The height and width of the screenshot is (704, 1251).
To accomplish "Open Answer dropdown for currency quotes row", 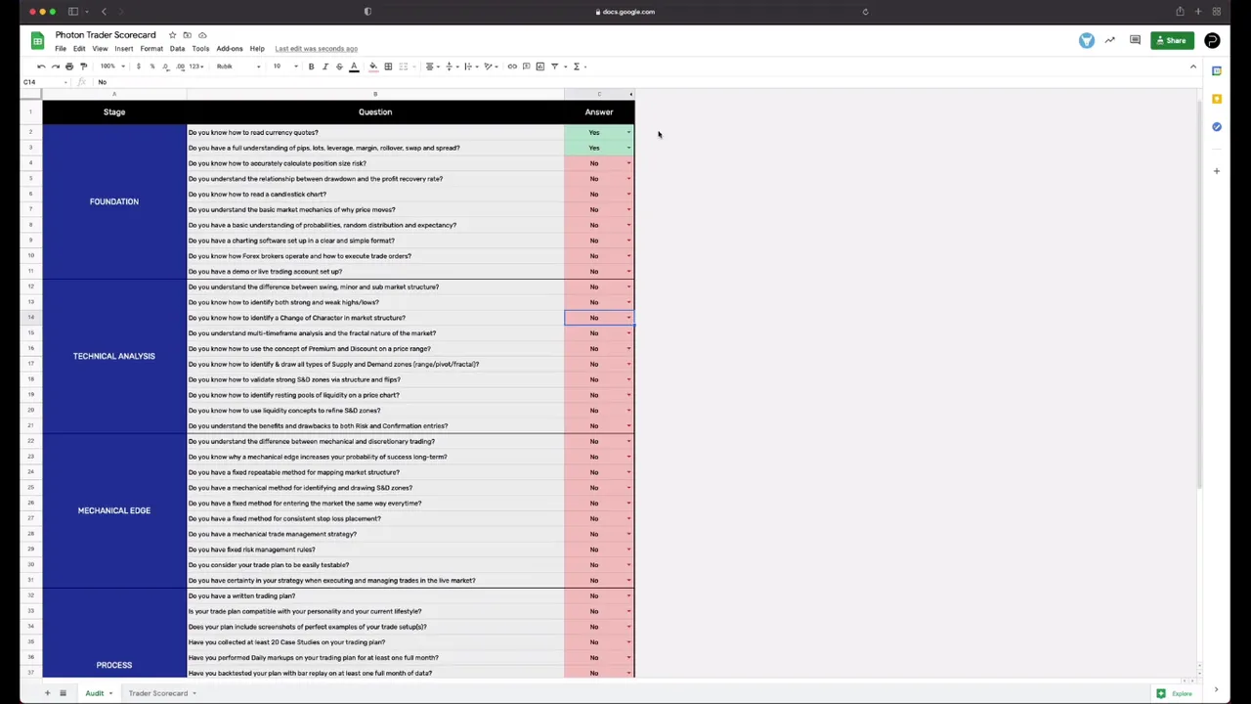I will 628,132.
